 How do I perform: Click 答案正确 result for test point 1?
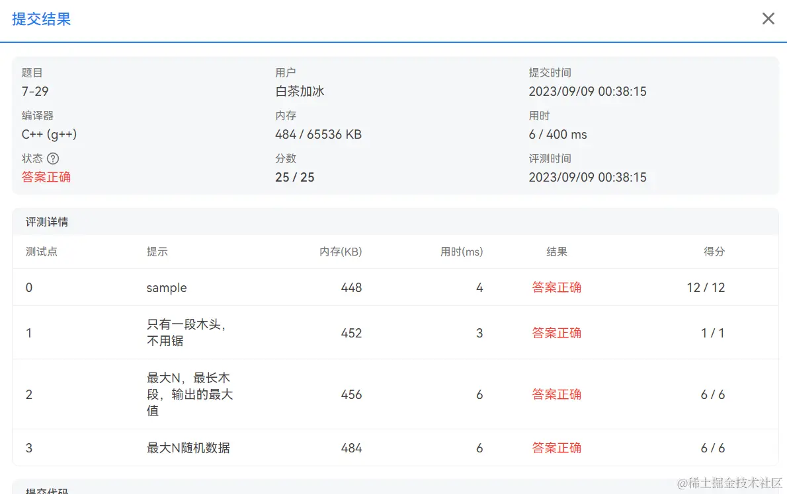[x=557, y=333]
